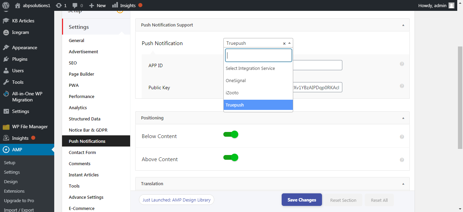Click the APP ID input field

[x=317, y=65]
